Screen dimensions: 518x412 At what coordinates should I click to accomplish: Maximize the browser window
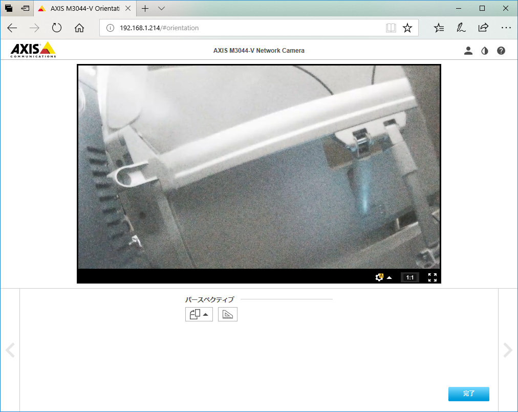pos(482,8)
